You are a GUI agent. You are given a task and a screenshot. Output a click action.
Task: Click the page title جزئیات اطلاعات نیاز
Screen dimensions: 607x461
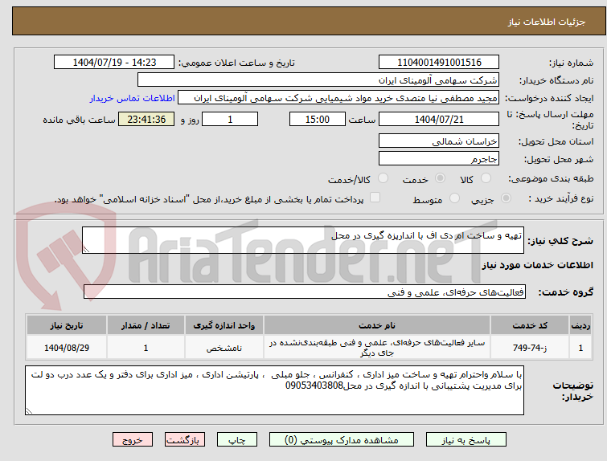point(546,22)
